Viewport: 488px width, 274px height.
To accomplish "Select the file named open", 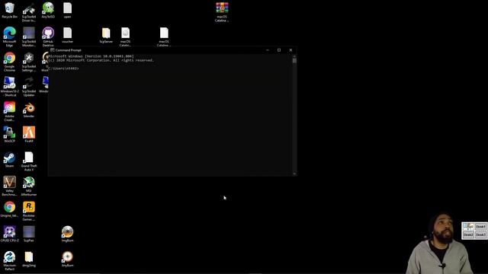I will (x=67, y=10).
